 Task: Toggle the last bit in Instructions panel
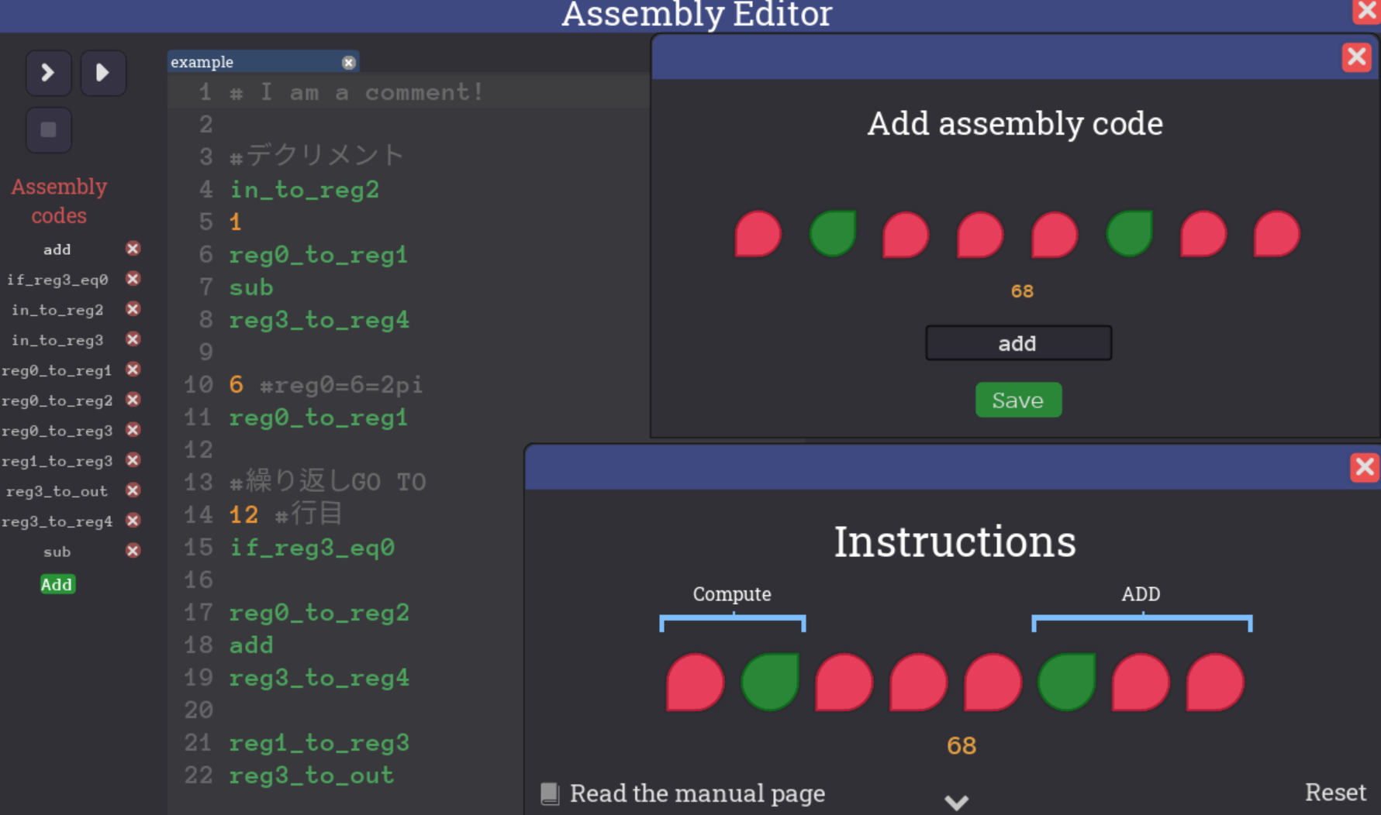(1215, 682)
